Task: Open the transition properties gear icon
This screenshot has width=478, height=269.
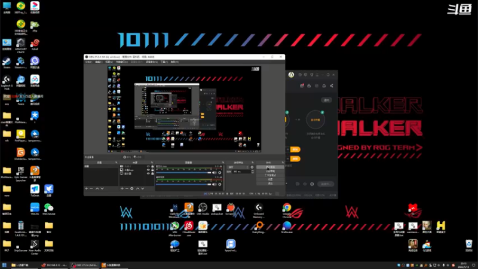Action: coord(252,167)
